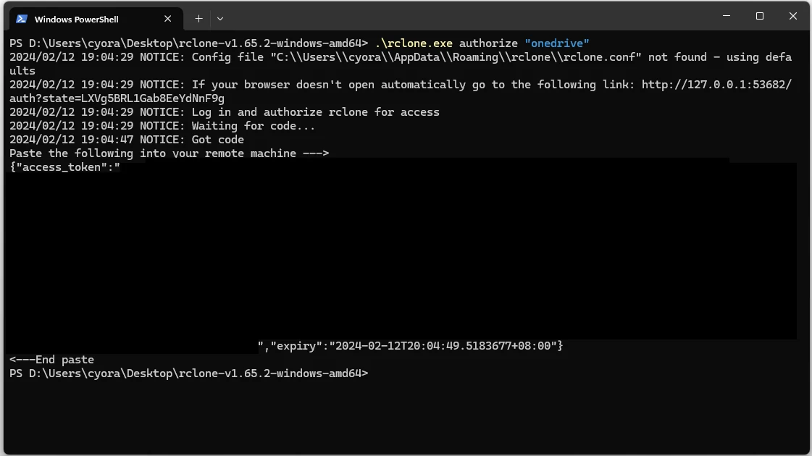The image size is (812, 456).
Task: Click the "onedrive" argument text
Action: (x=557, y=43)
